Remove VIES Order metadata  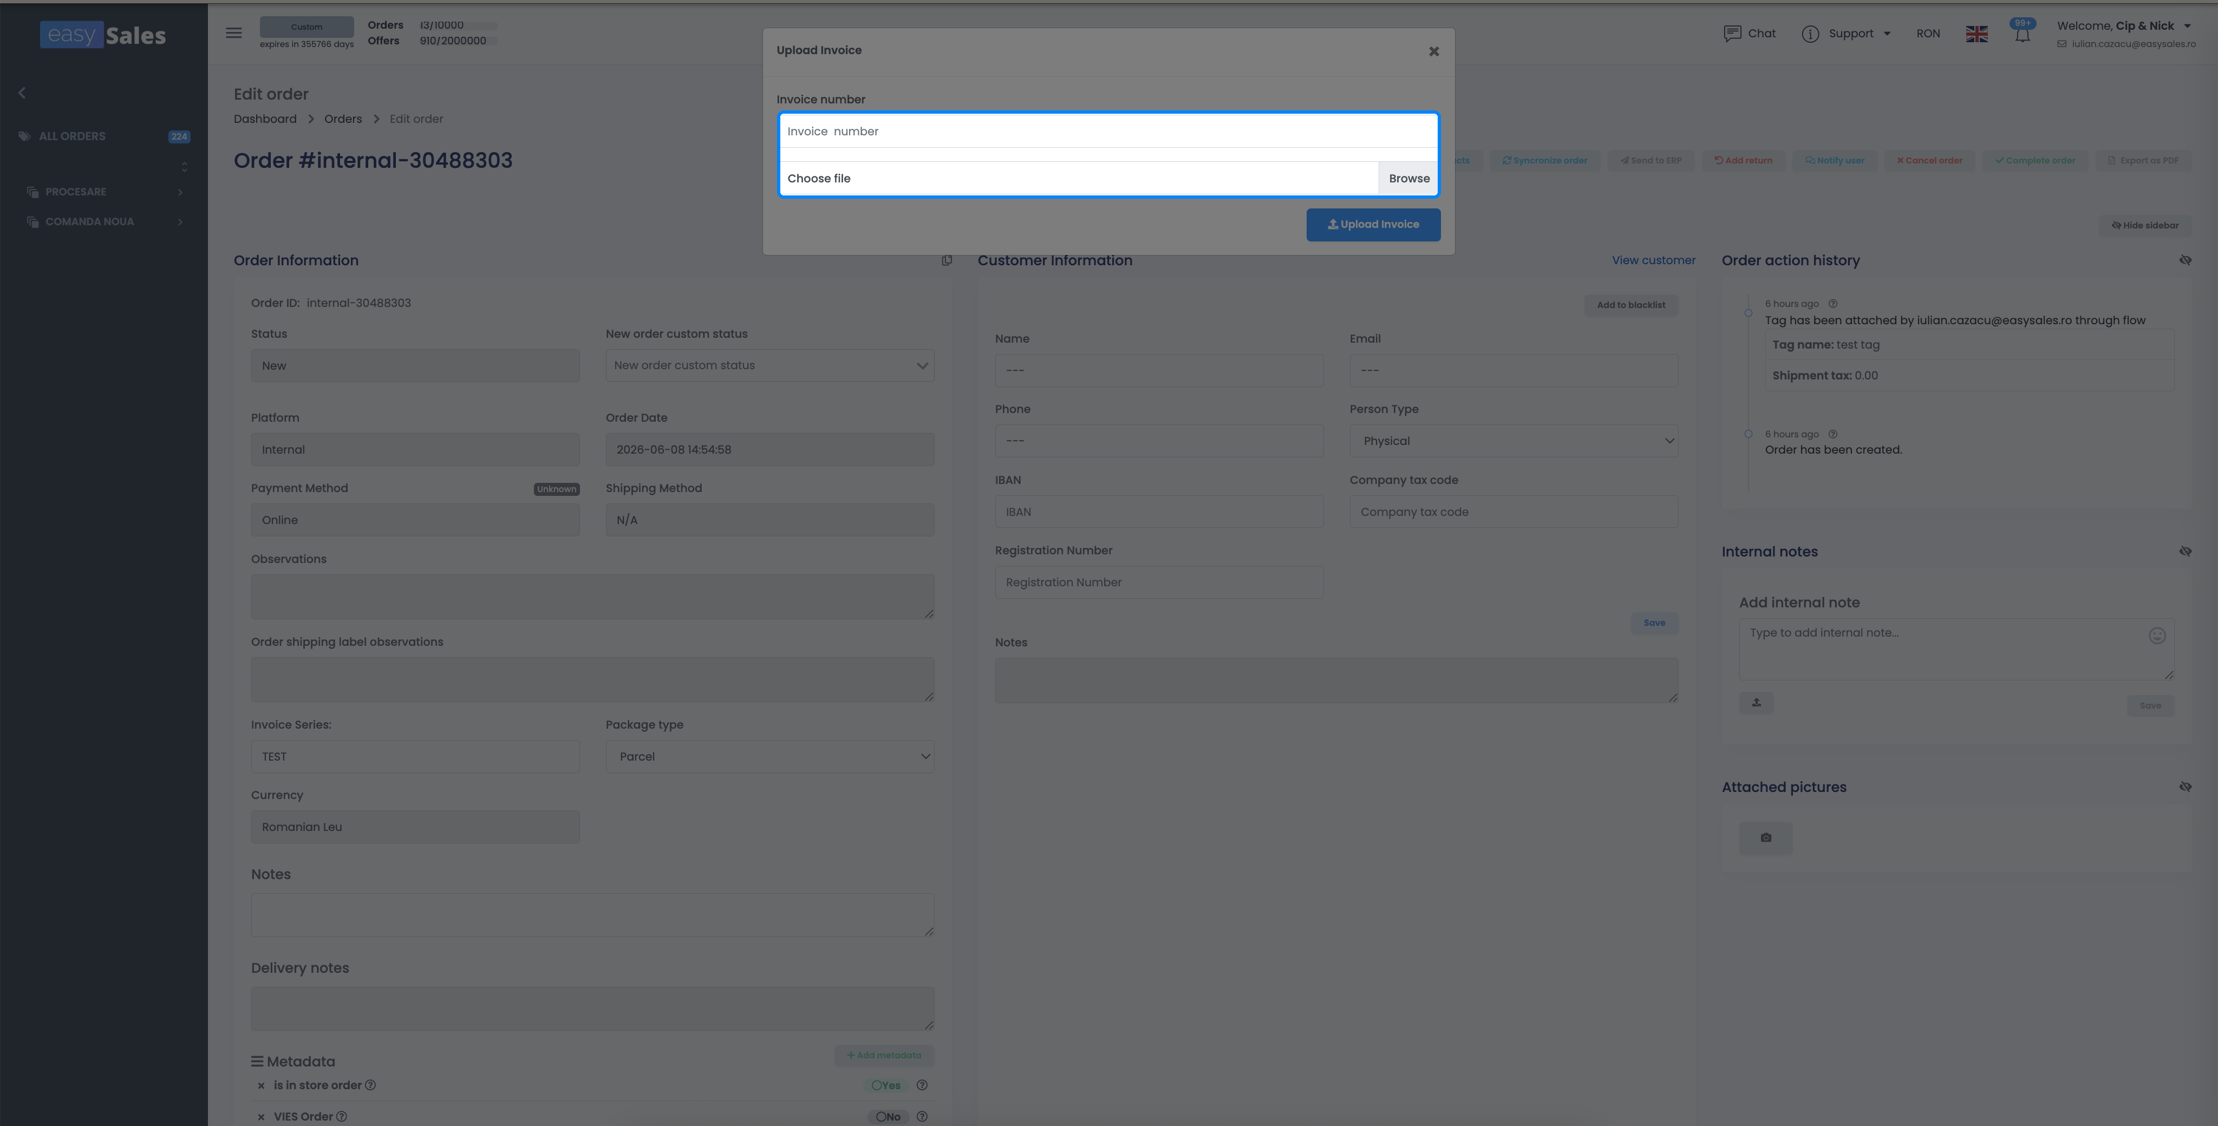pos(261,1117)
